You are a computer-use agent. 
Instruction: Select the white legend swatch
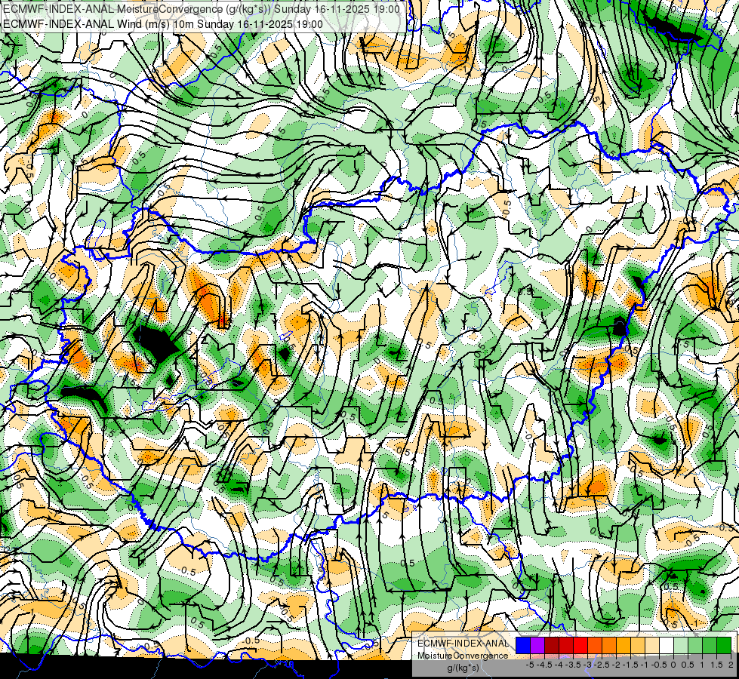tap(667, 645)
